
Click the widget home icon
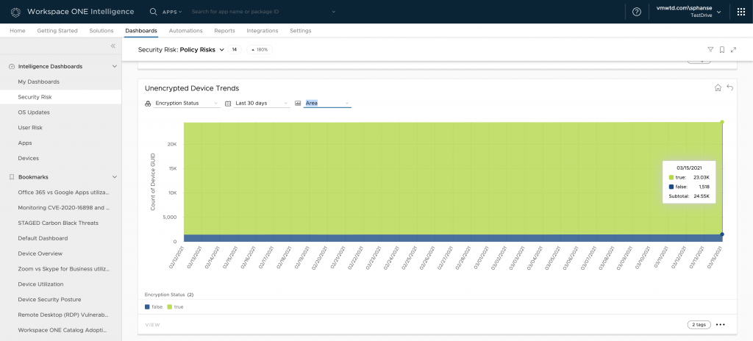tap(718, 87)
